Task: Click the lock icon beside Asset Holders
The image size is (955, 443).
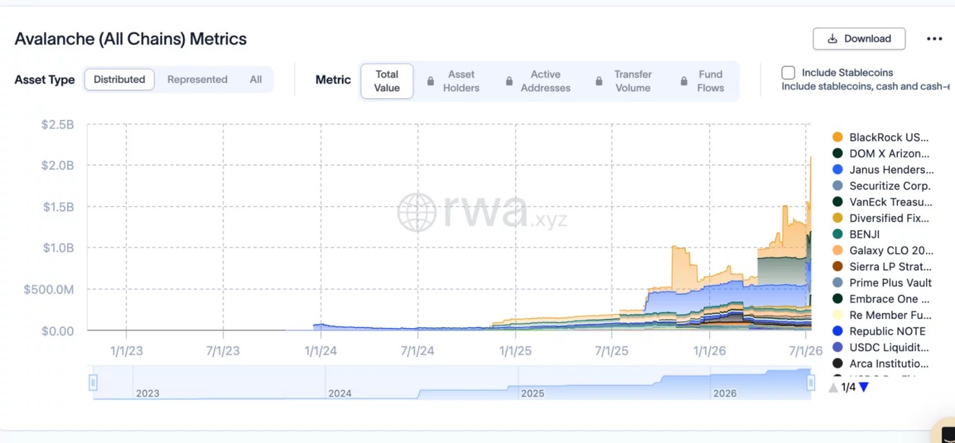Action: (430, 81)
